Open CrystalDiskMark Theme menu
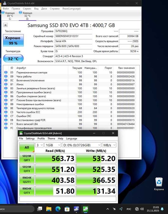This screenshot has width=168, height=214. point(51,138)
